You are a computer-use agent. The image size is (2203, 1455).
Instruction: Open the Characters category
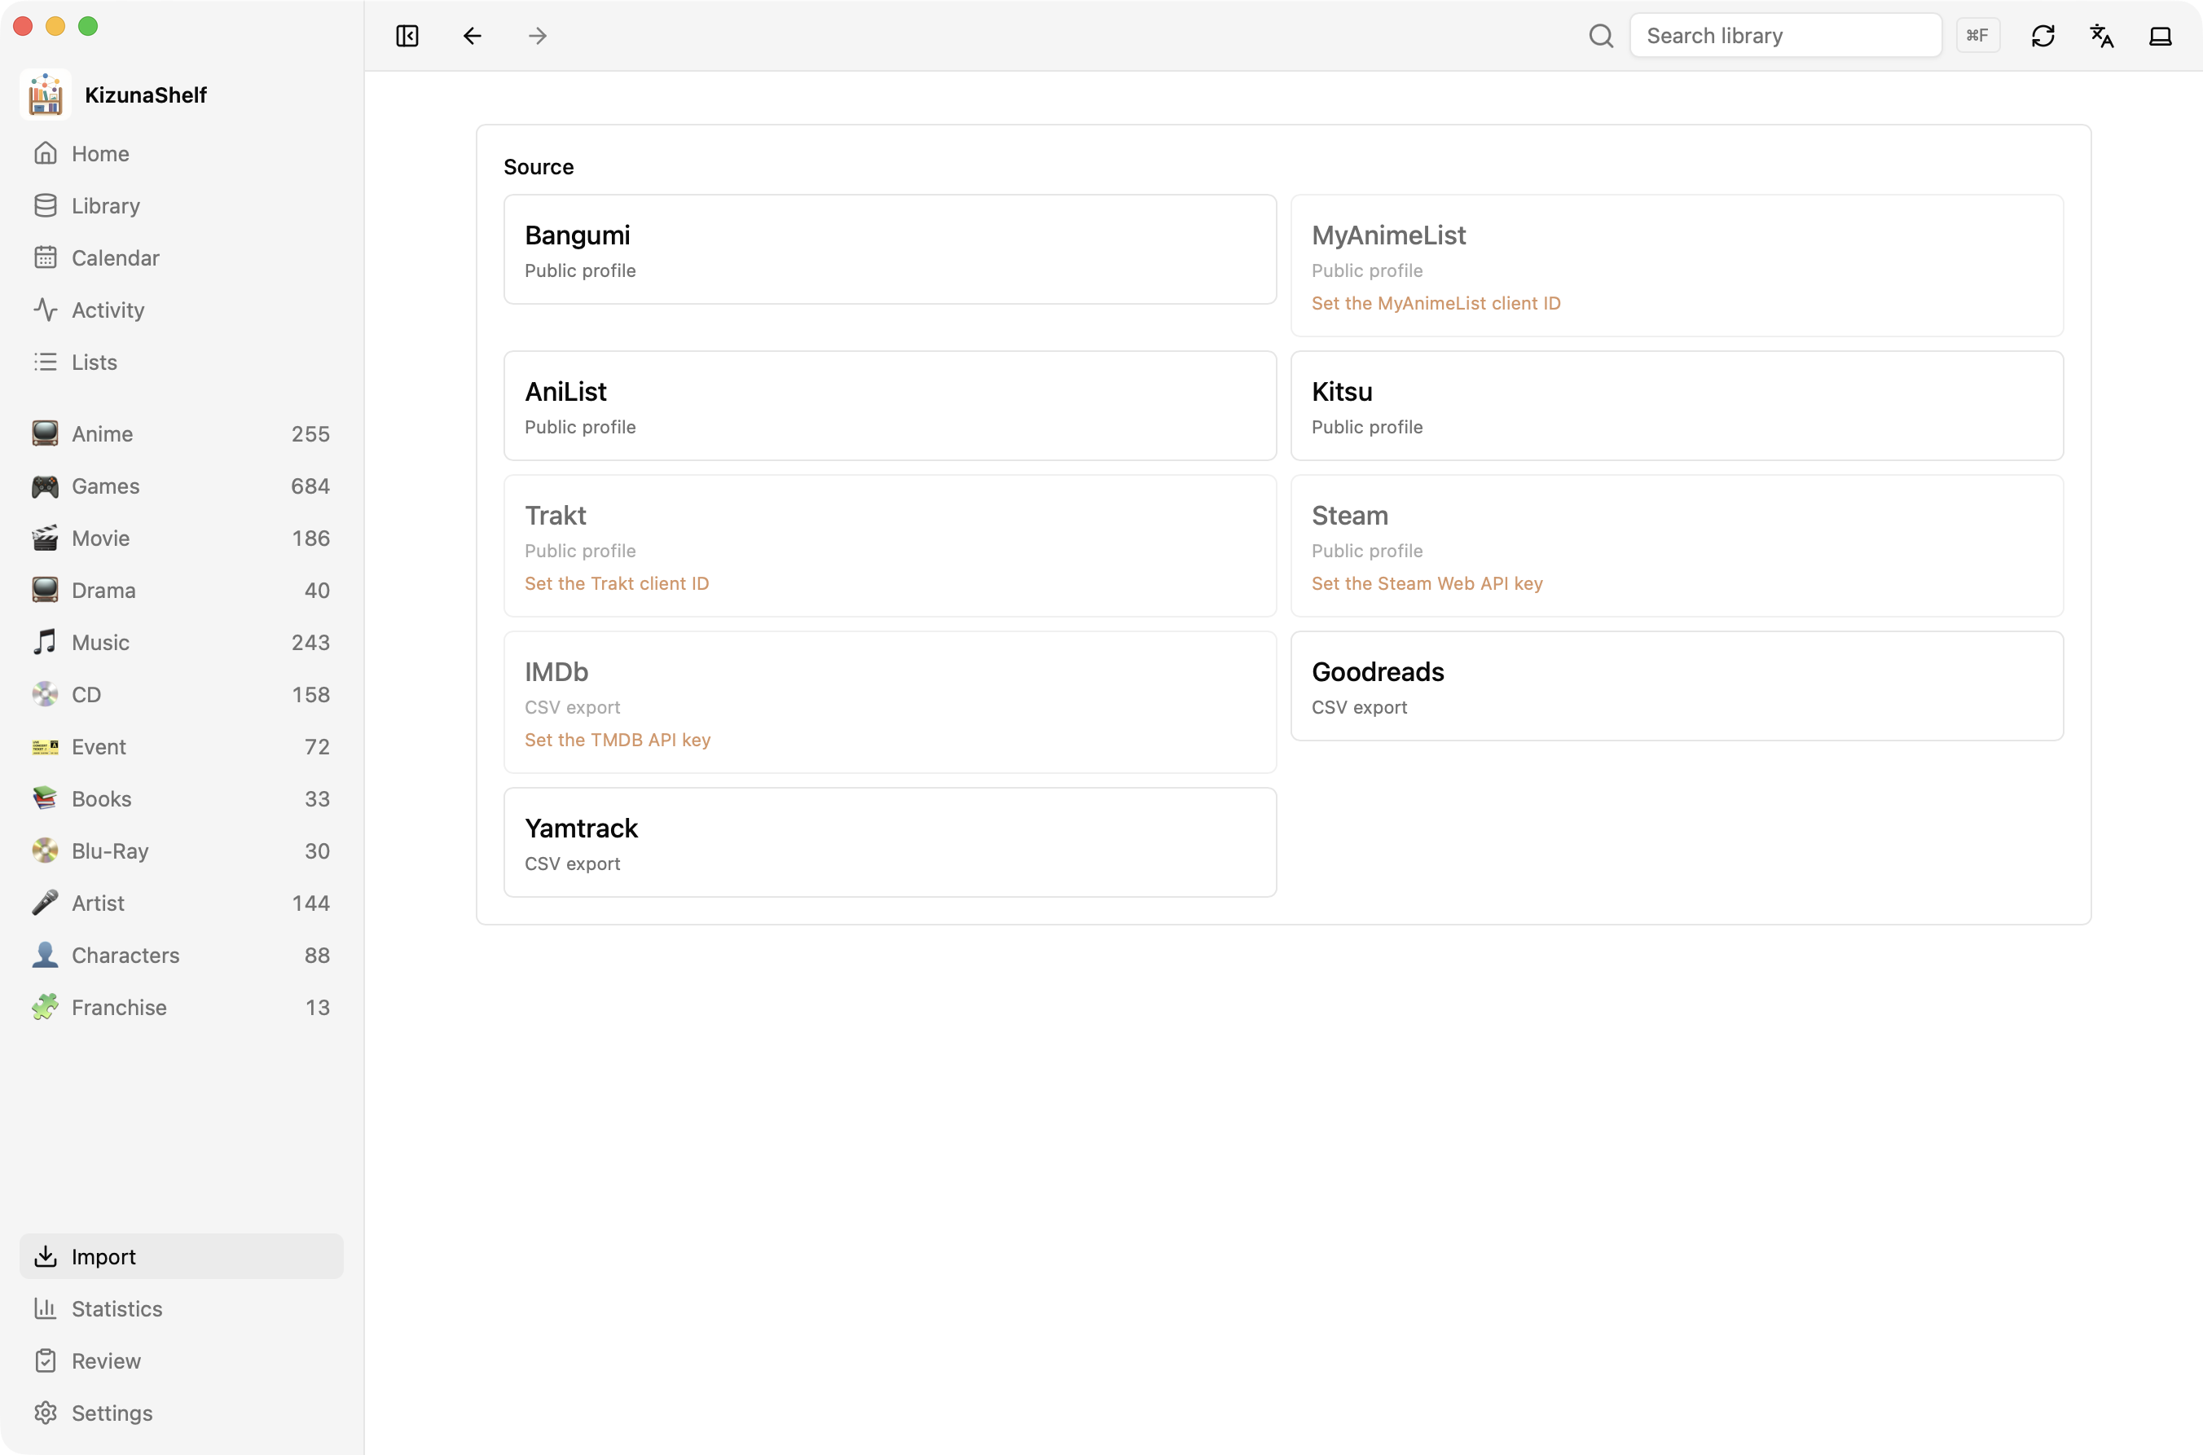[x=182, y=955]
